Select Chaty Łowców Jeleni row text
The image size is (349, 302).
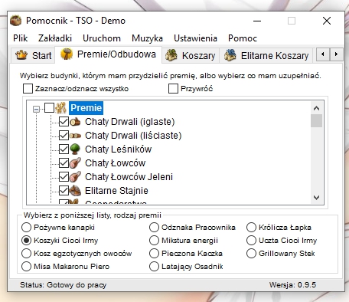click(129, 177)
